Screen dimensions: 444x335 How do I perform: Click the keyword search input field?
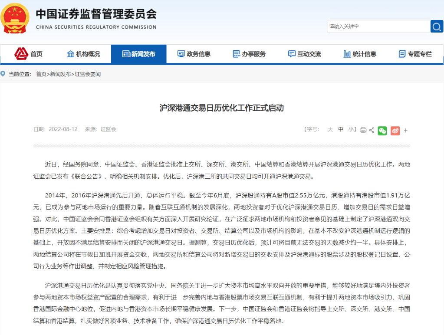pos(378,26)
